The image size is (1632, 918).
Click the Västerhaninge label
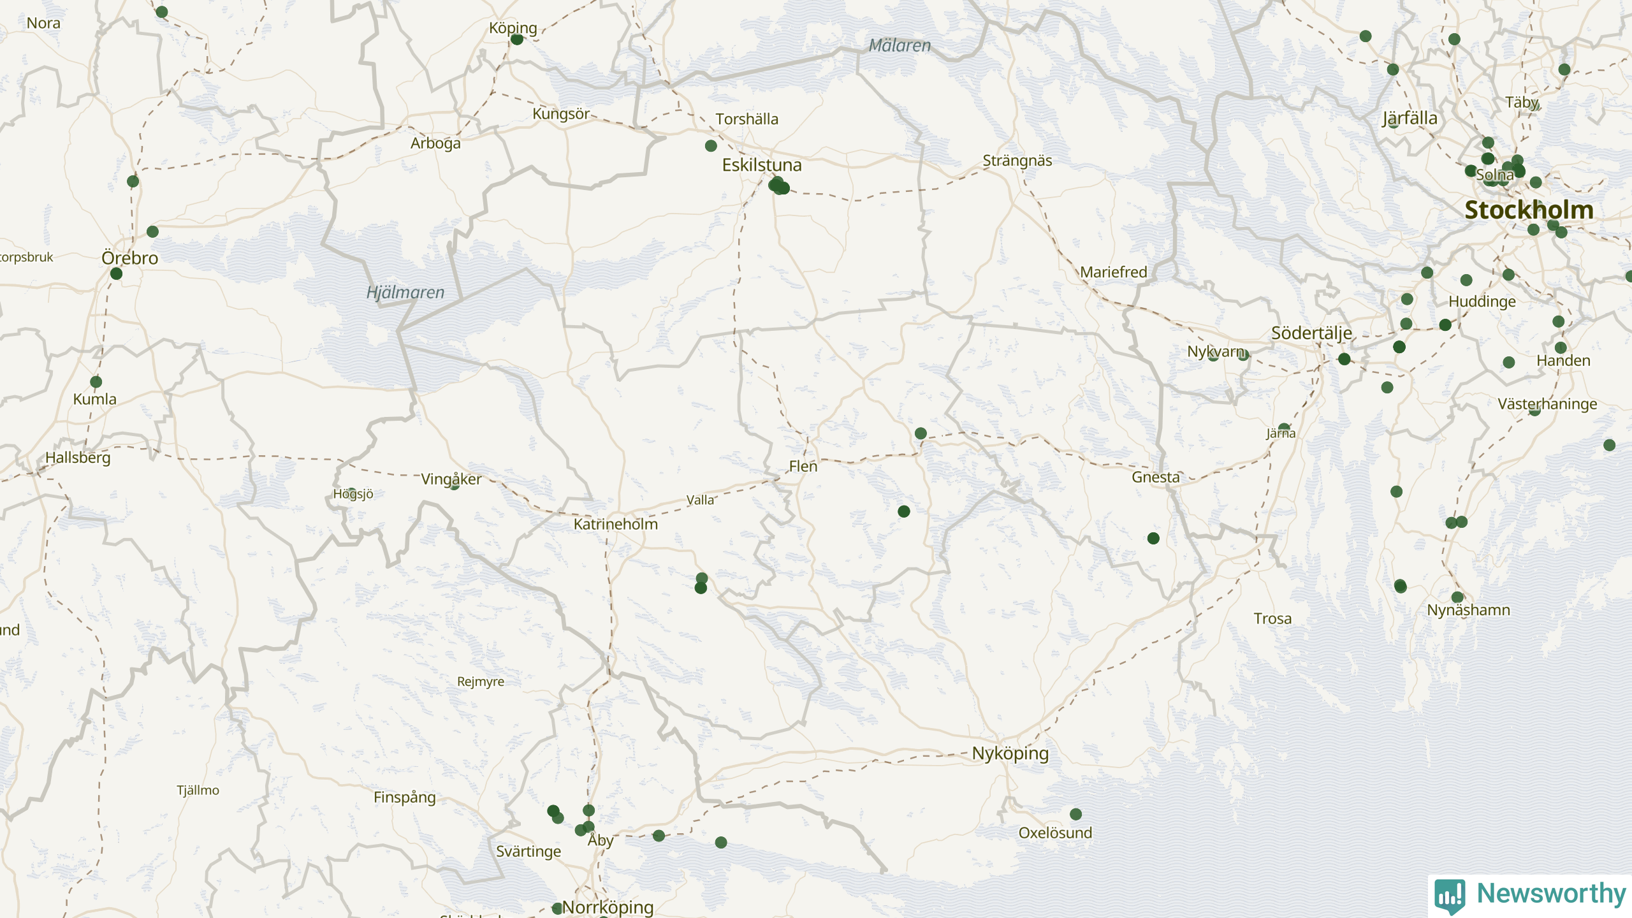[x=1547, y=404]
